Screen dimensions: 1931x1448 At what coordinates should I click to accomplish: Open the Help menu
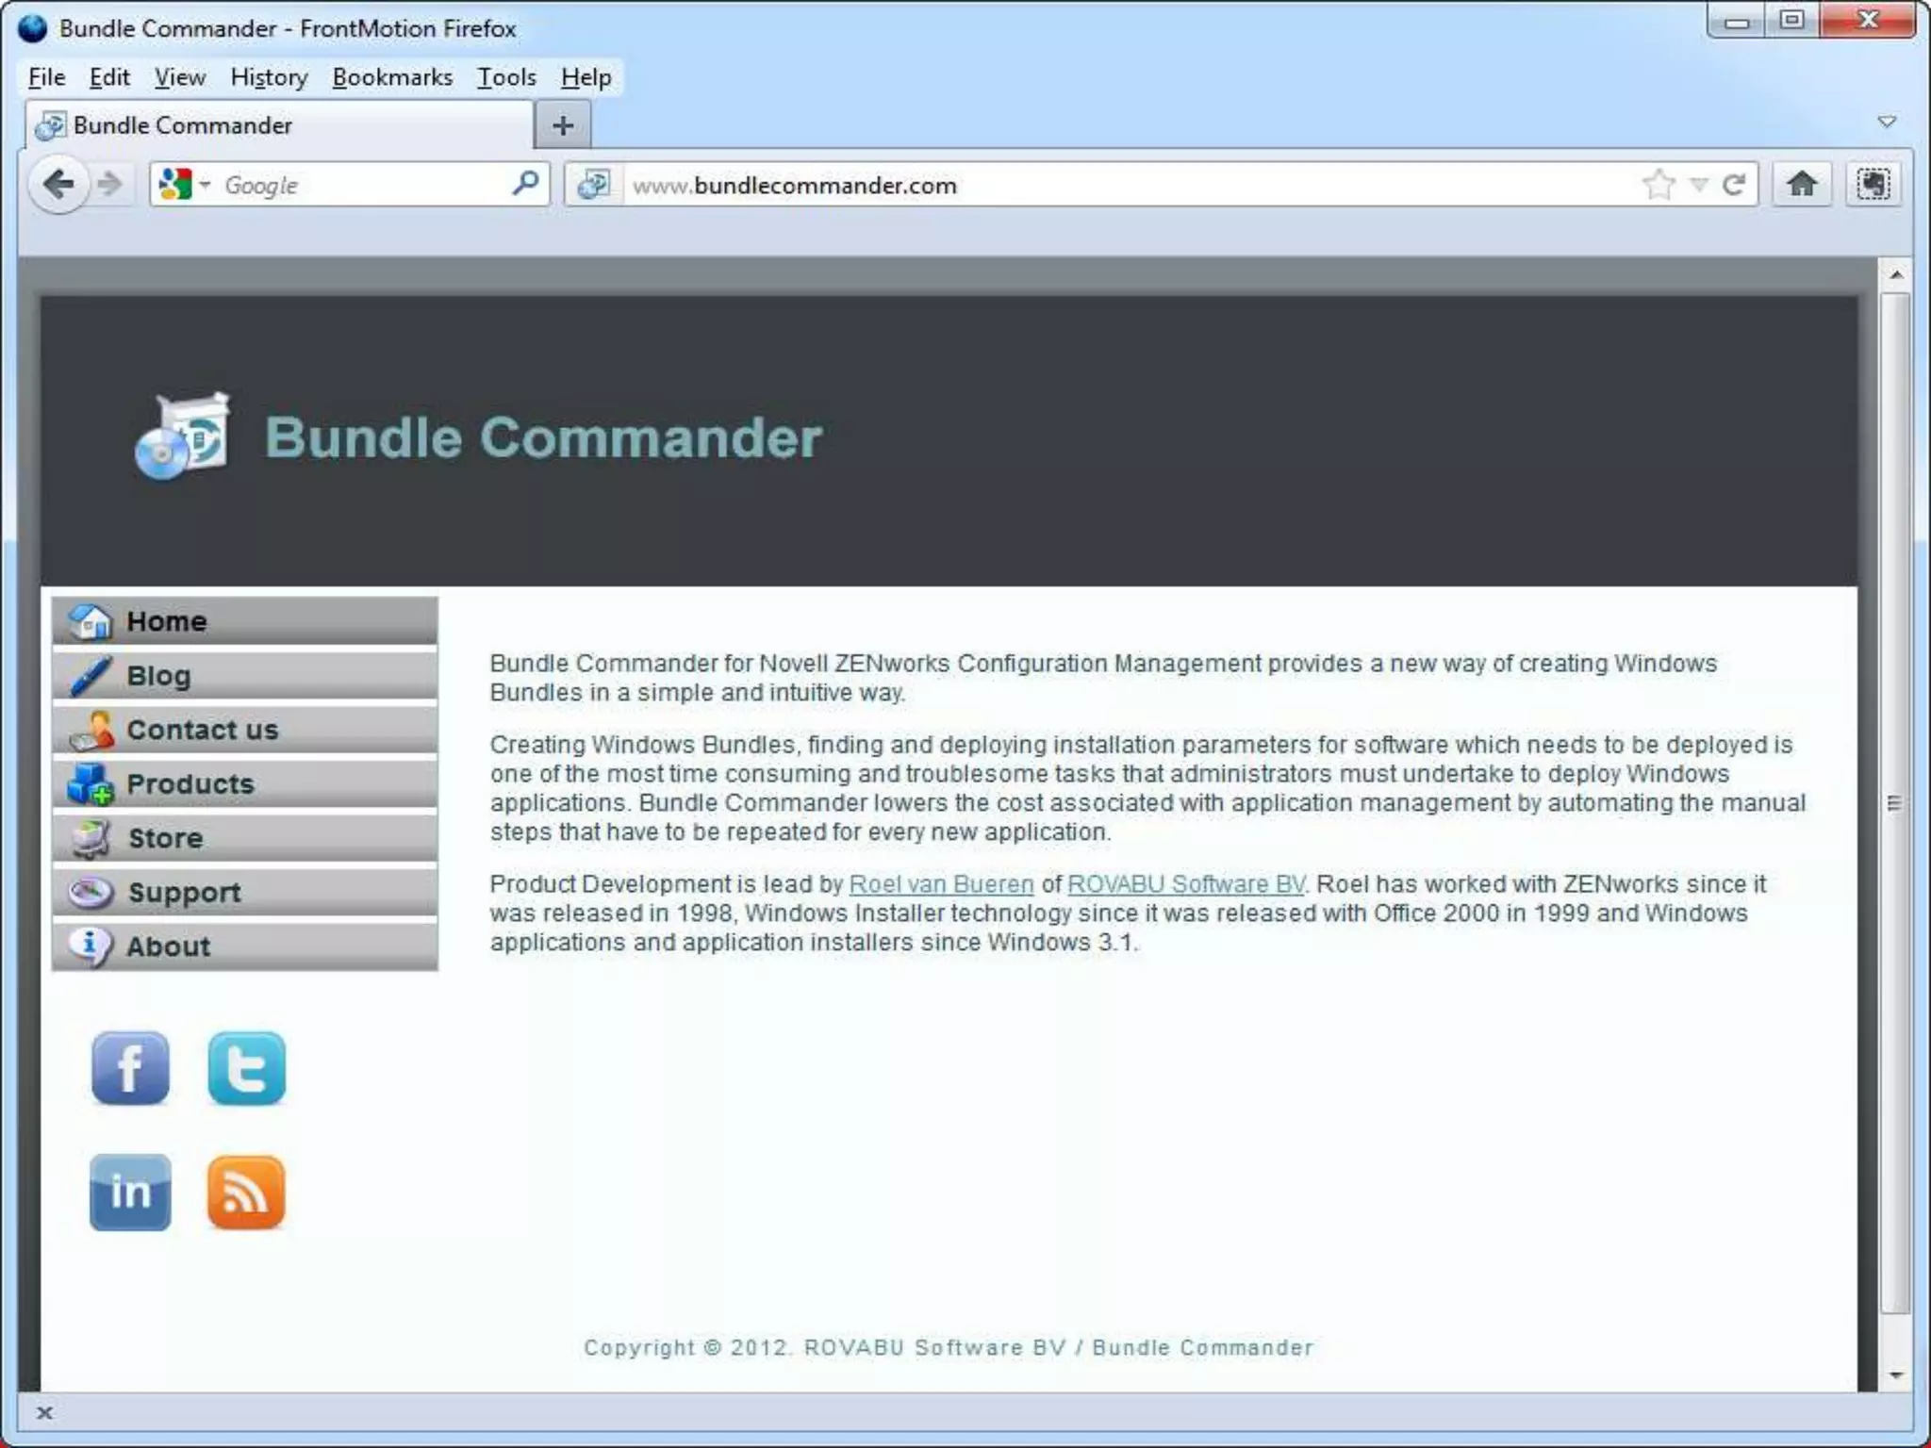[x=586, y=77]
